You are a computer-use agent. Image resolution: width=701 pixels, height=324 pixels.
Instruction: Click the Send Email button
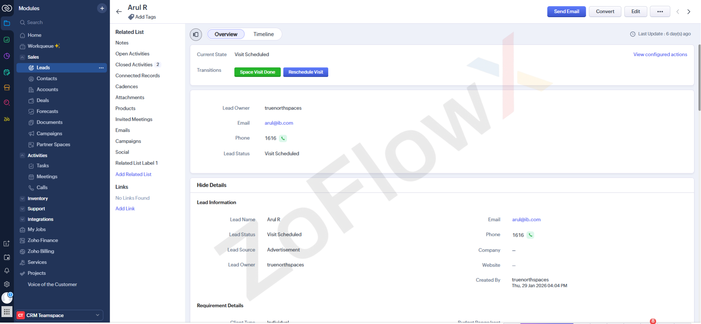point(566,12)
